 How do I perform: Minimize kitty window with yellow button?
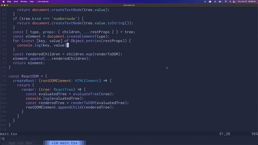coord(4,5)
